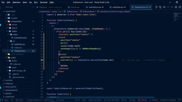182x102 pixels.
Task: Close the TodosList.tsx tab
Action: [150, 7]
